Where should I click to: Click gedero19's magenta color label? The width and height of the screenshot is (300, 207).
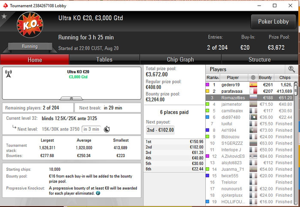[x=207, y=85]
